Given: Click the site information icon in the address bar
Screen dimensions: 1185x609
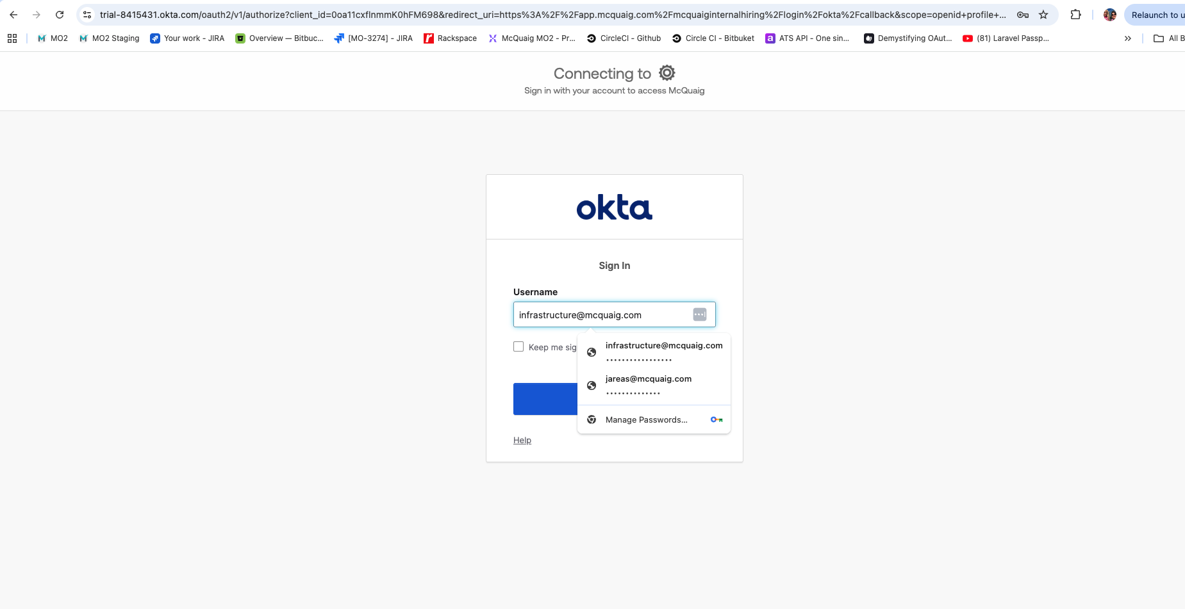Looking at the screenshot, I should (87, 14).
